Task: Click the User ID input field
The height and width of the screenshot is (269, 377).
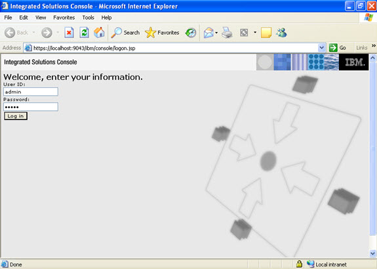Action: (31, 92)
